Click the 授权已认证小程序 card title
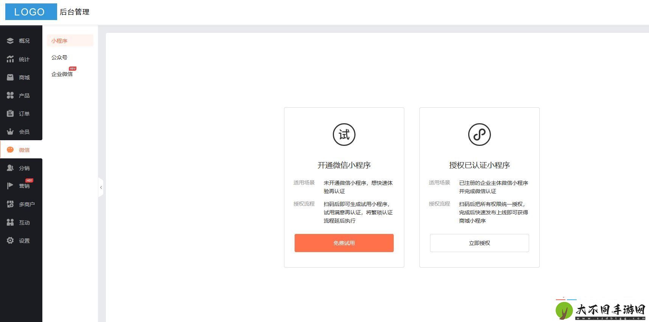This screenshot has height=322, width=649. (x=479, y=165)
